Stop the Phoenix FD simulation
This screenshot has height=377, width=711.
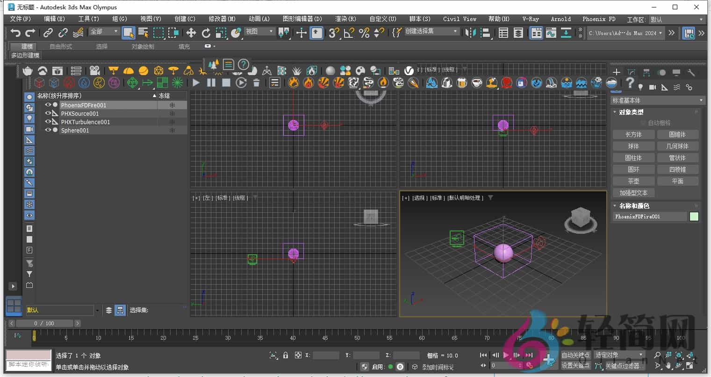(x=226, y=83)
